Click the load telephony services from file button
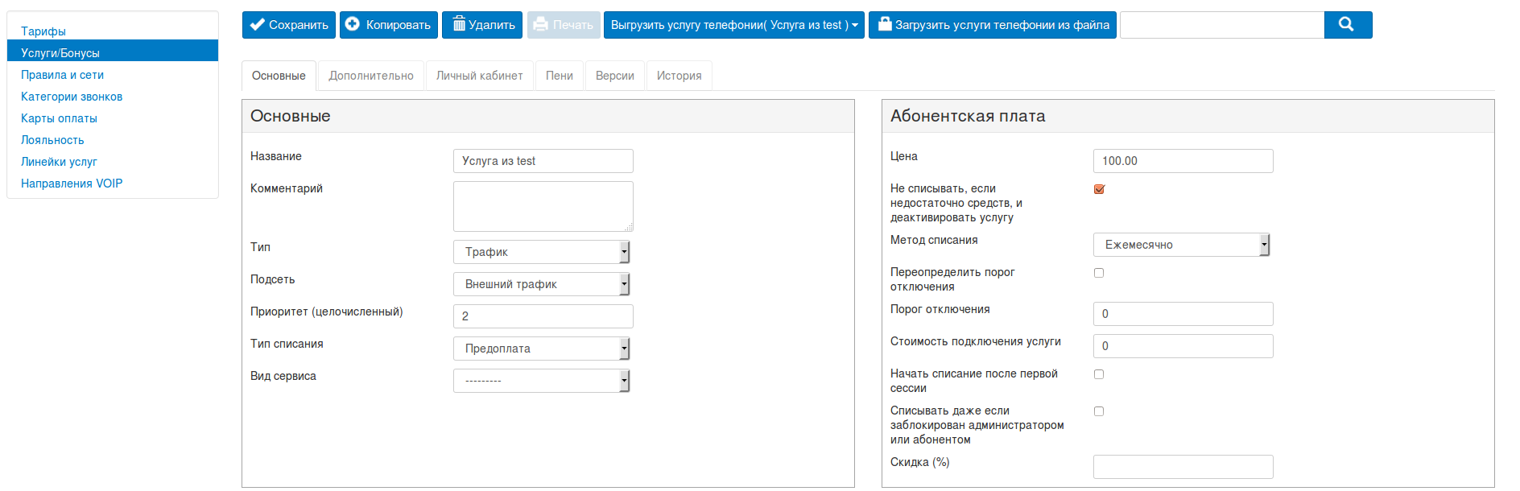 (x=992, y=25)
